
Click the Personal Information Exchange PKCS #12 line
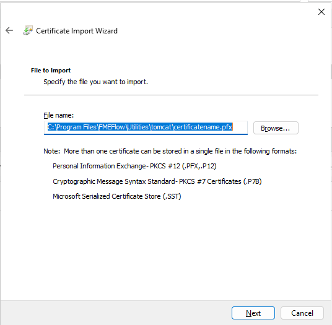[134, 166]
